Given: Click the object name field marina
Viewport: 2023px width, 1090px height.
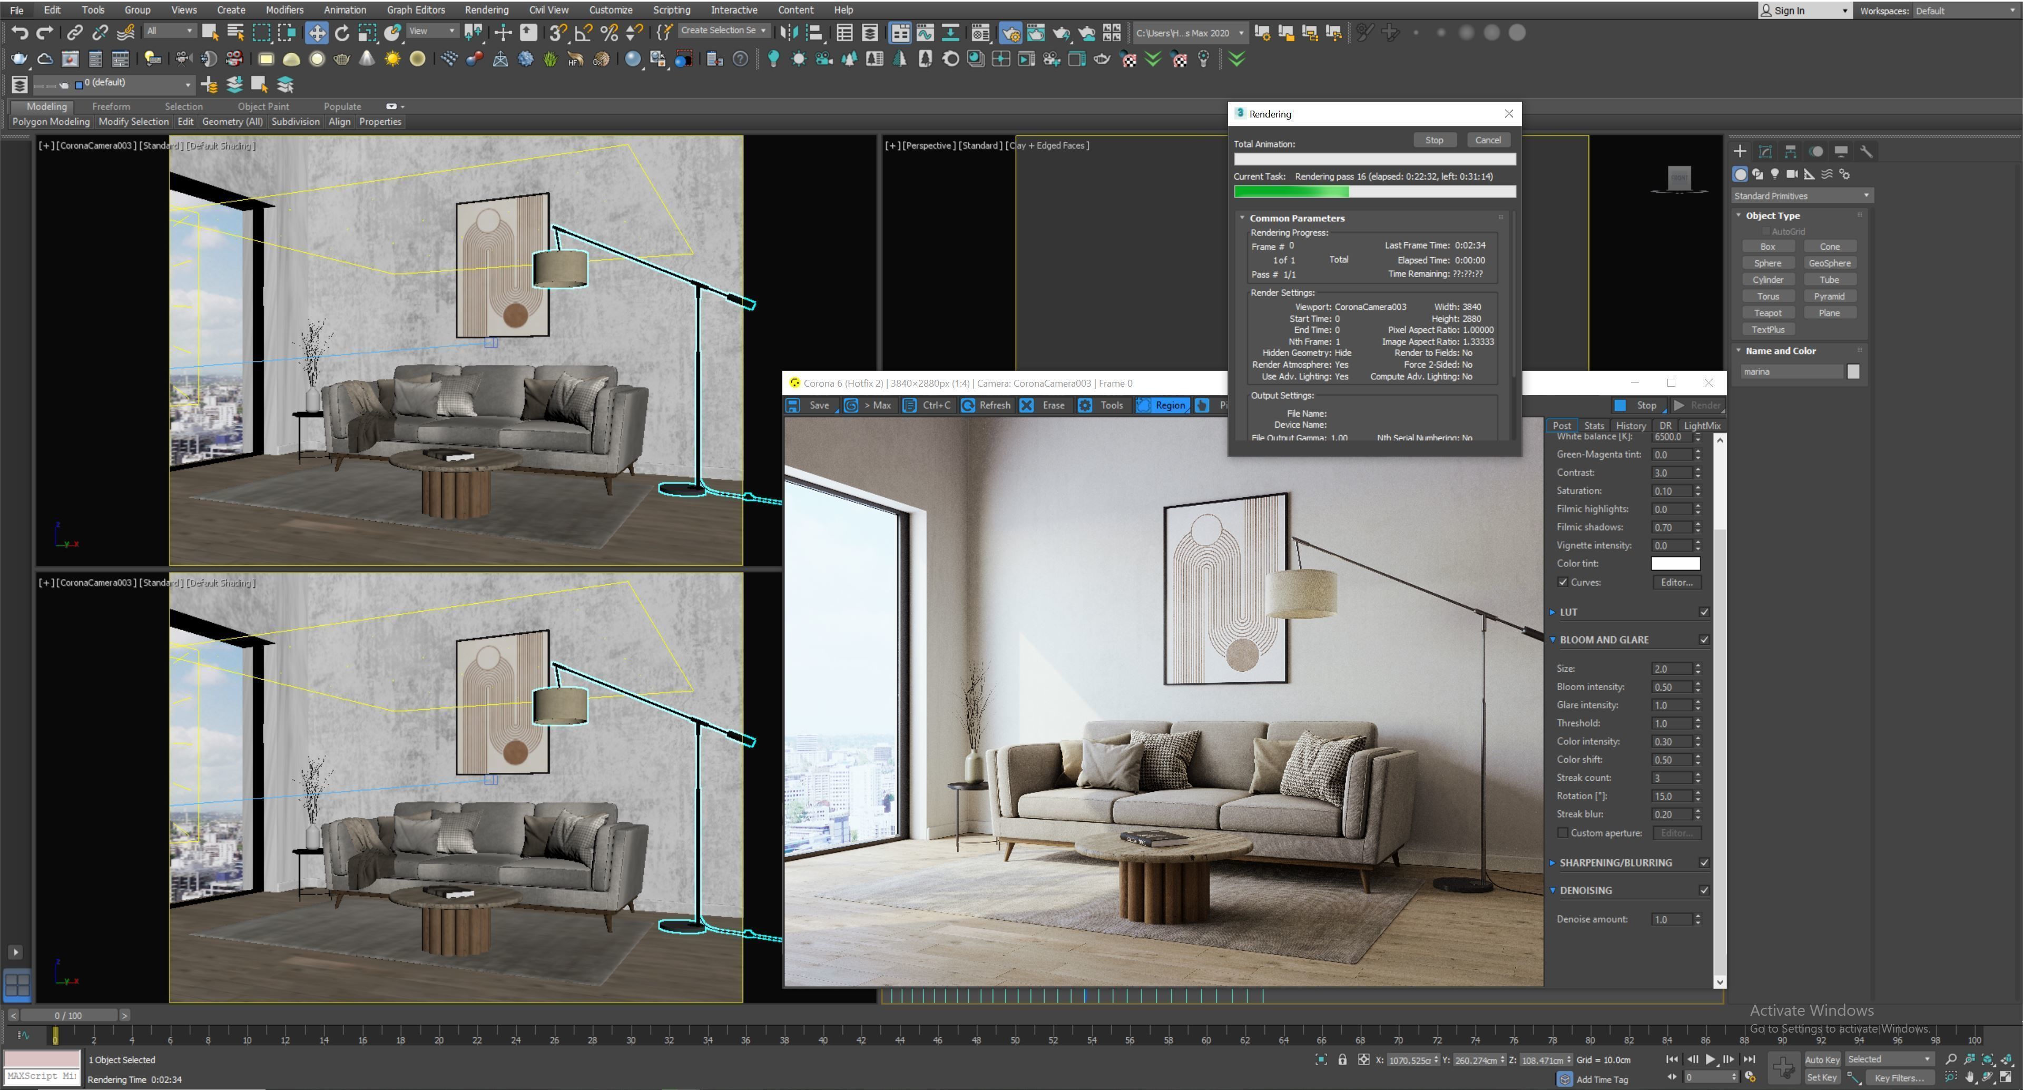Looking at the screenshot, I should point(1791,371).
